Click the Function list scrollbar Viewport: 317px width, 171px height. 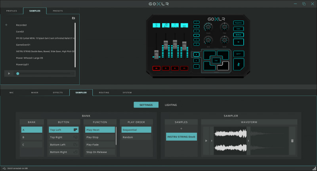tap(116, 136)
